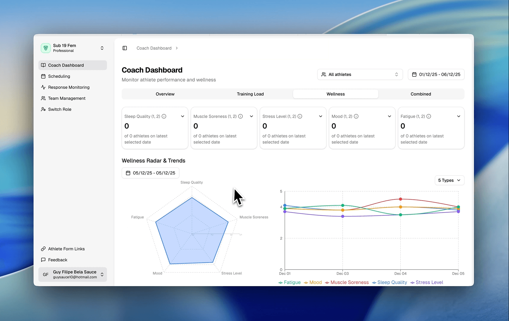Image resolution: width=509 pixels, height=321 pixels.
Task: Click the Muscle Soreness info icon
Action: tap(240, 116)
